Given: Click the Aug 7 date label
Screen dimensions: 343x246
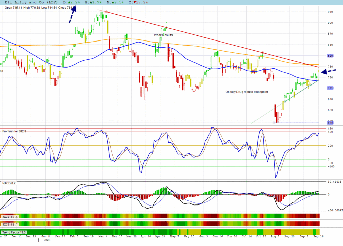Looking at the screenshot, I should [275, 236].
